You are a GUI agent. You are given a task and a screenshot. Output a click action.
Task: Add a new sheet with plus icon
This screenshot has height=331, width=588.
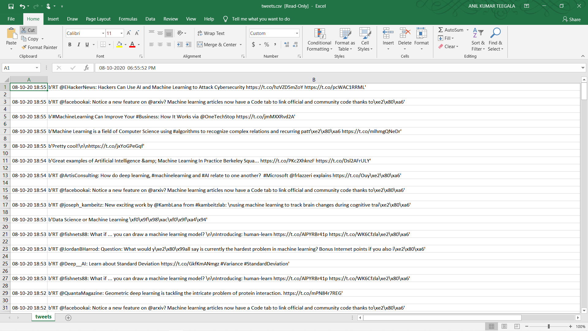point(68,318)
